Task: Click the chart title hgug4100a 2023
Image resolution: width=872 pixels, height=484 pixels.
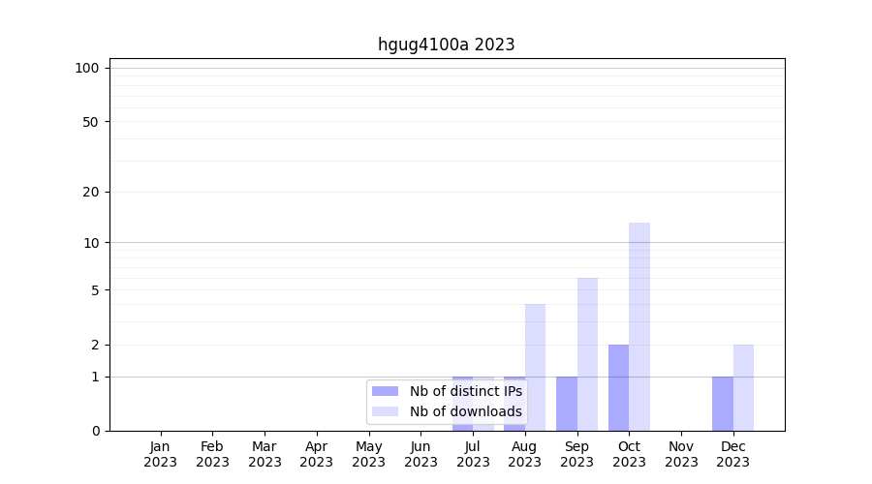Action: [446, 45]
